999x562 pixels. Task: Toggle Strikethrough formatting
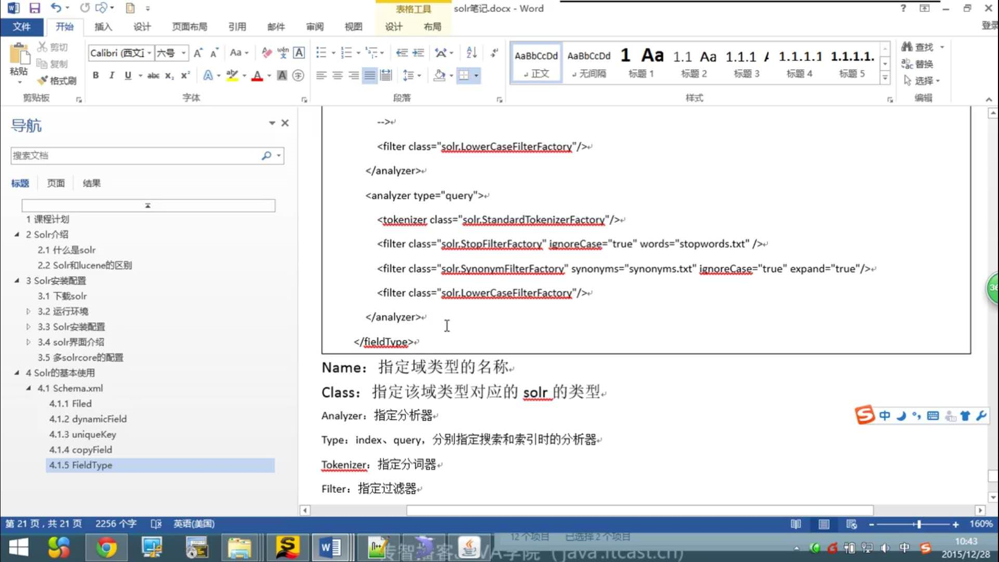click(153, 75)
